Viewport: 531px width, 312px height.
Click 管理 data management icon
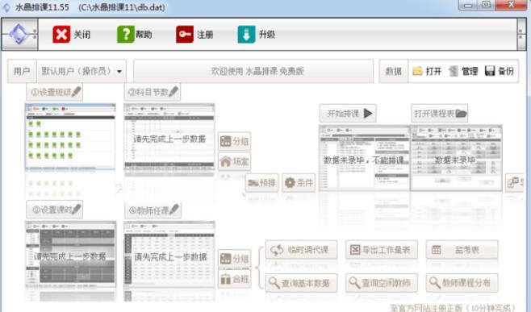[x=454, y=71]
